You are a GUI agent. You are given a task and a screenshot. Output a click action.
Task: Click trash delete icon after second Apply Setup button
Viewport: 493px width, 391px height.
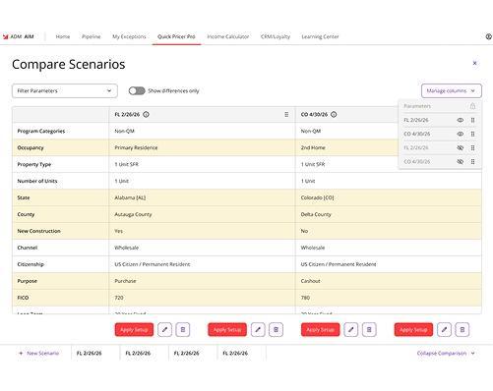pos(277,329)
